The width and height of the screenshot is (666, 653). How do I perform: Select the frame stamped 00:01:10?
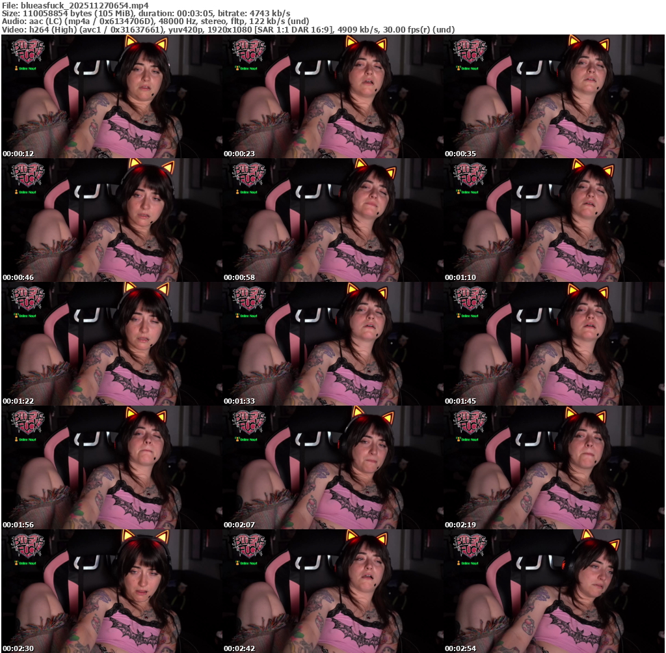click(554, 220)
